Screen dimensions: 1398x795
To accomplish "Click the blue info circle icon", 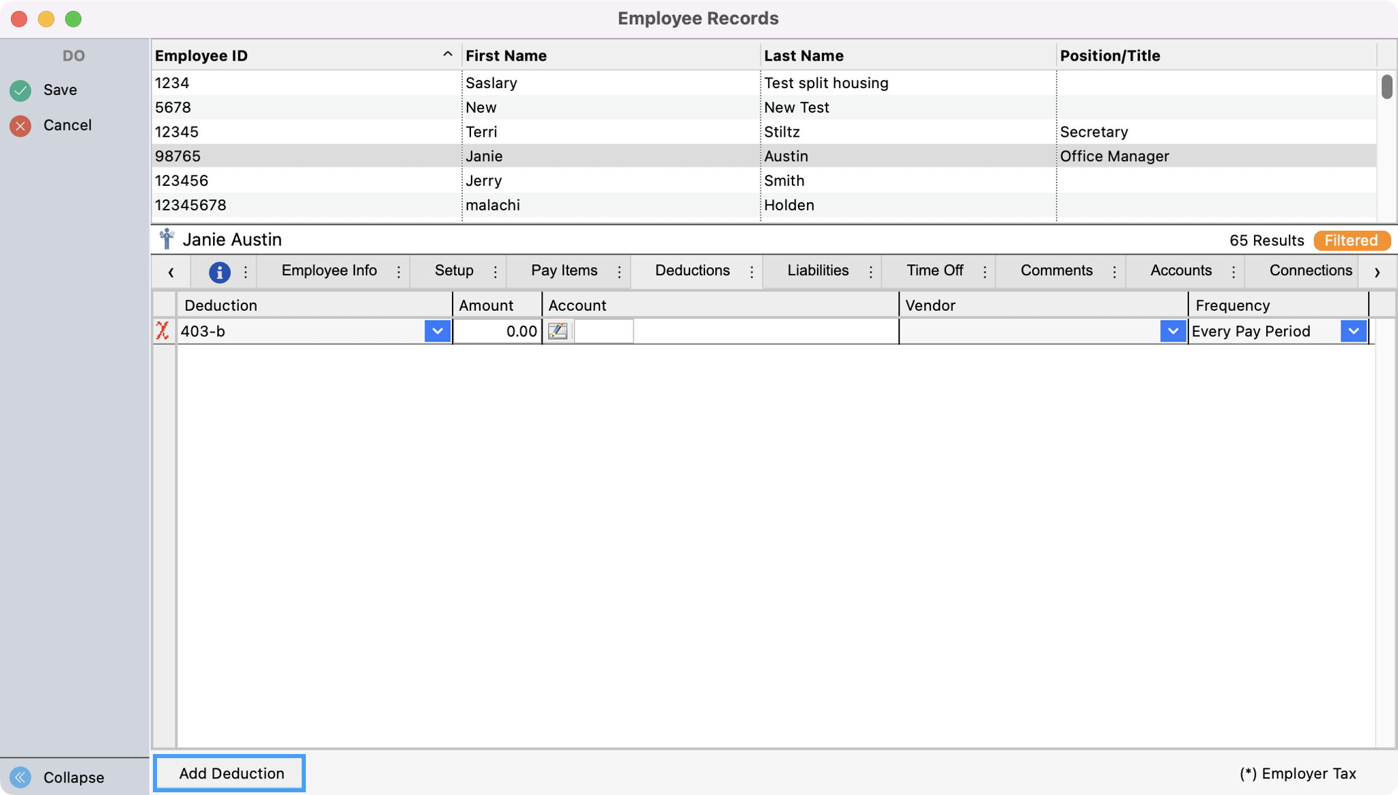I will click(219, 272).
